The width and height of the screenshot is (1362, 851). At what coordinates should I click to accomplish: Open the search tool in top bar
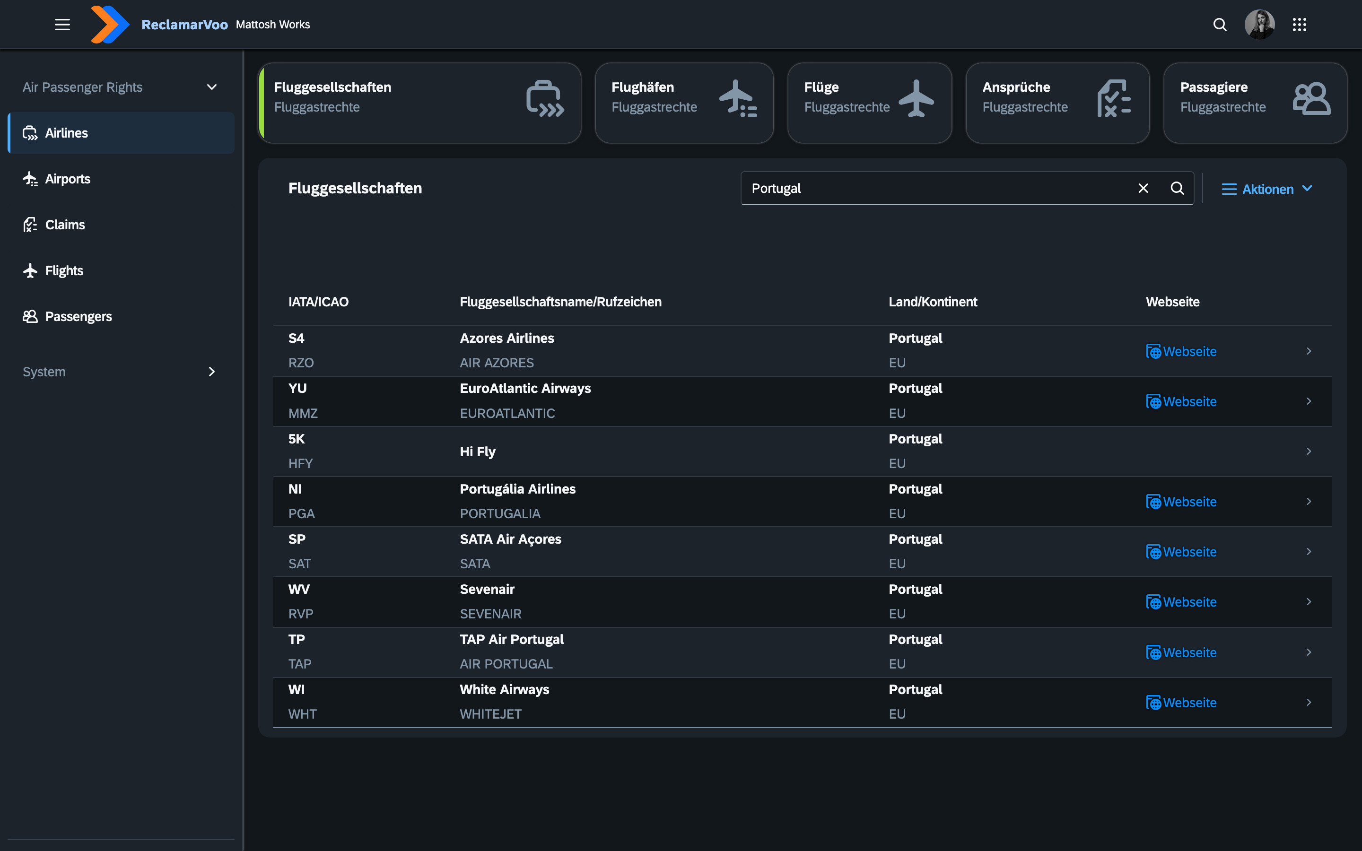coord(1220,24)
